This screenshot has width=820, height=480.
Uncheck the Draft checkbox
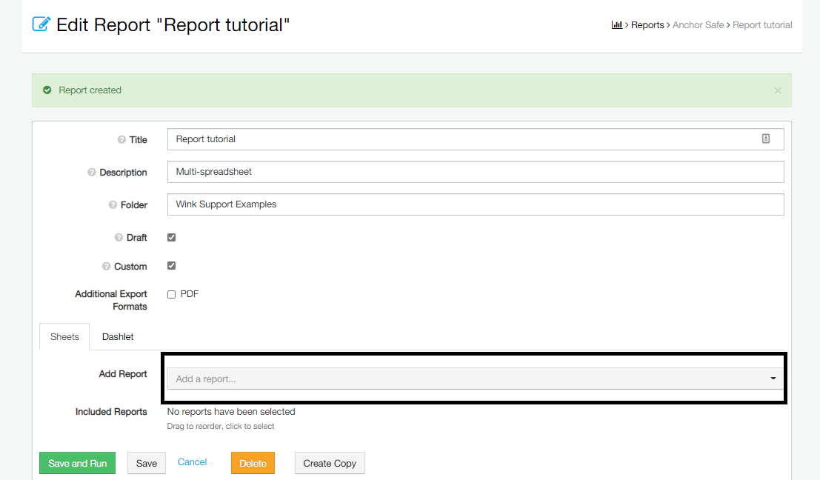172,237
